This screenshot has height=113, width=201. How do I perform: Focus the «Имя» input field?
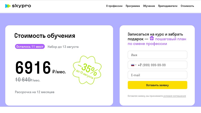point(158,55)
